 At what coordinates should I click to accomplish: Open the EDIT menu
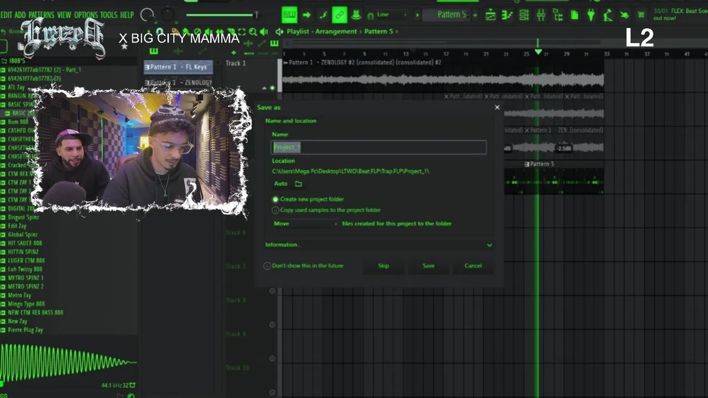(6, 15)
